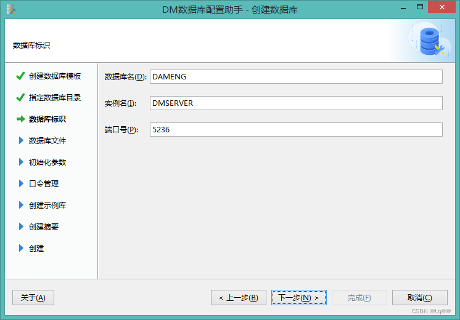The image size is (460, 320).
Task: Click the blue triangle beside the last step 创建
Action: (x=21, y=248)
